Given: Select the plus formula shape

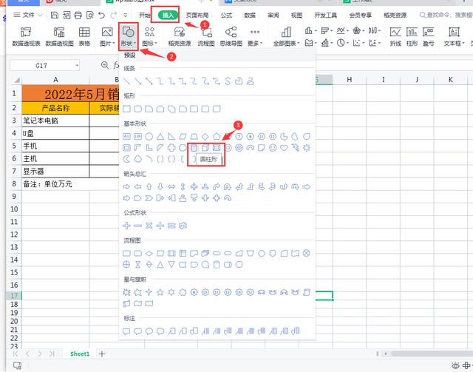Looking at the screenshot, I should pyautogui.click(x=126, y=226).
